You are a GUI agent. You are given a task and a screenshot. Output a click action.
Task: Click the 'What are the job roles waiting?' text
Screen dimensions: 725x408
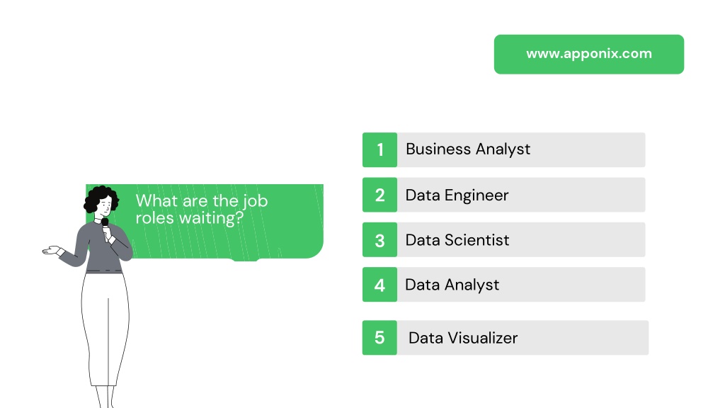pos(202,209)
